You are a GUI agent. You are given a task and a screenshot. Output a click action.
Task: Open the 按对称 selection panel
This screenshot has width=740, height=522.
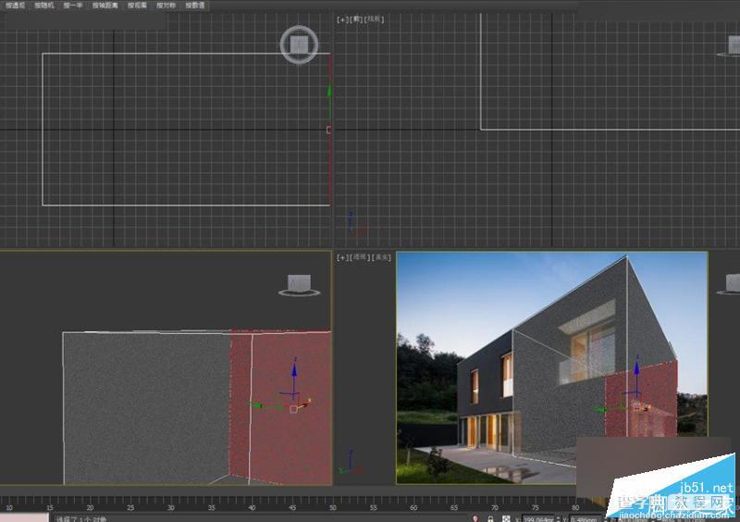coord(166,6)
